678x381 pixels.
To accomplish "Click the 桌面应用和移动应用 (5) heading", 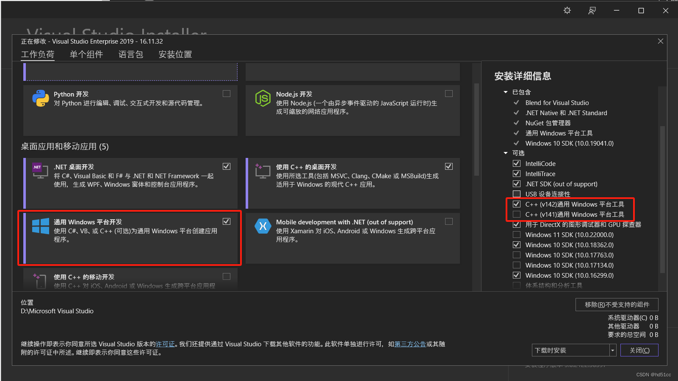I will click(65, 146).
